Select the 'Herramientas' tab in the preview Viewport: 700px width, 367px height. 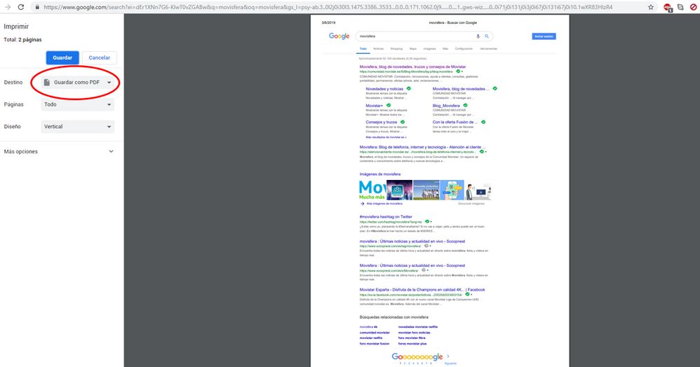(x=488, y=48)
